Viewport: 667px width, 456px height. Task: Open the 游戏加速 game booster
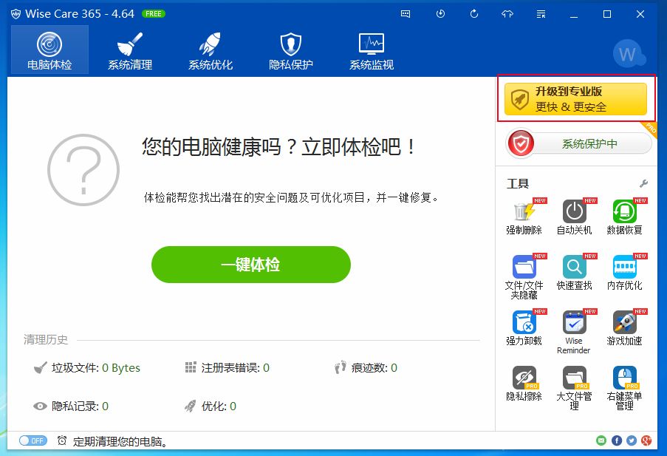pyautogui.click(x=625, y=325)
